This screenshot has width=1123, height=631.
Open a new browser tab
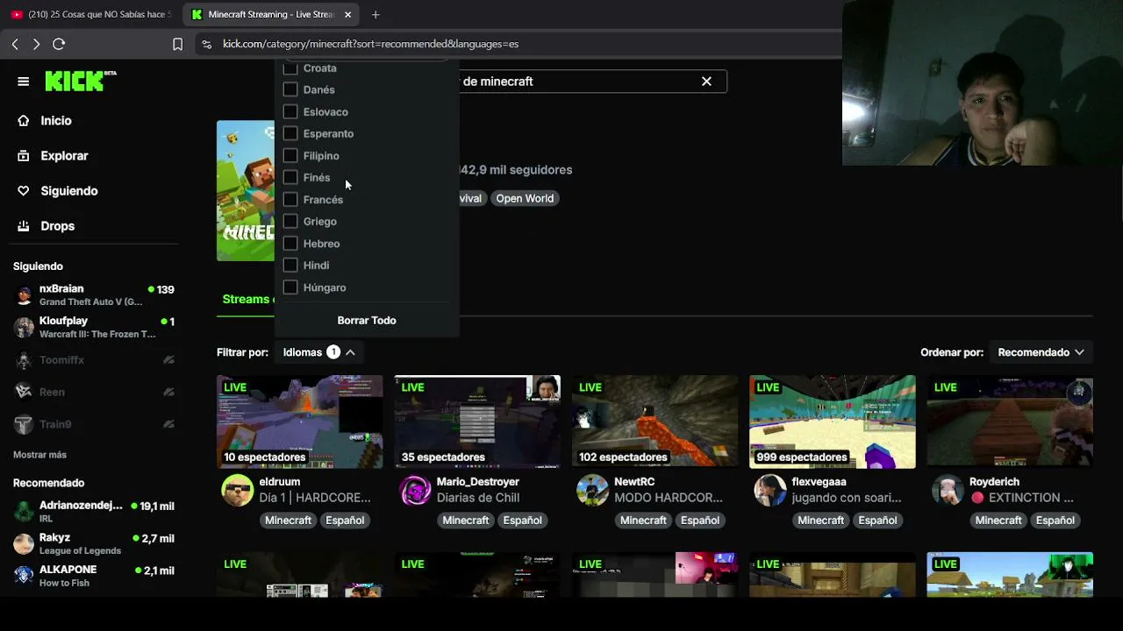[376, 14]
